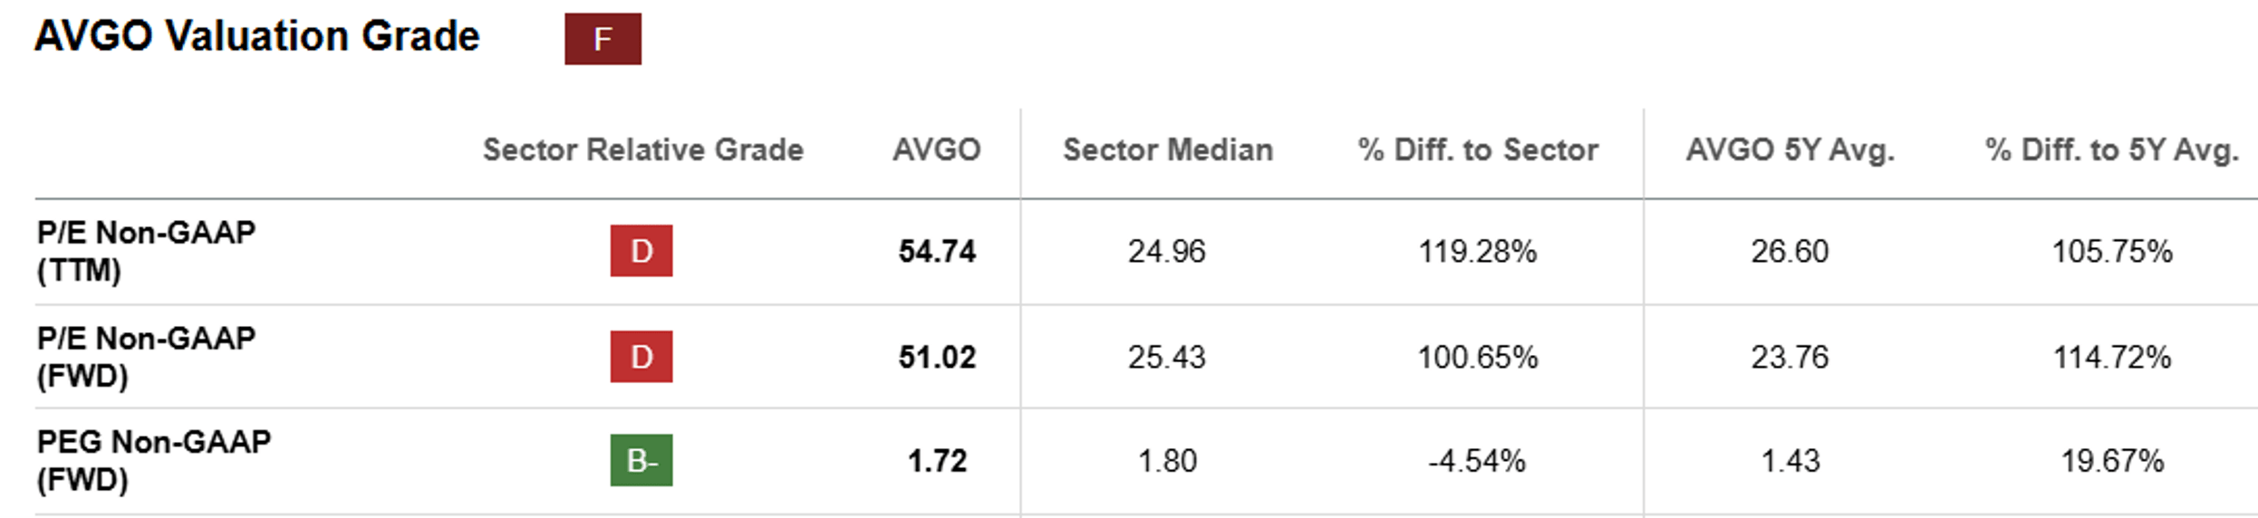Click the D grade badge for P/E FWD

[x=641, y=357]
